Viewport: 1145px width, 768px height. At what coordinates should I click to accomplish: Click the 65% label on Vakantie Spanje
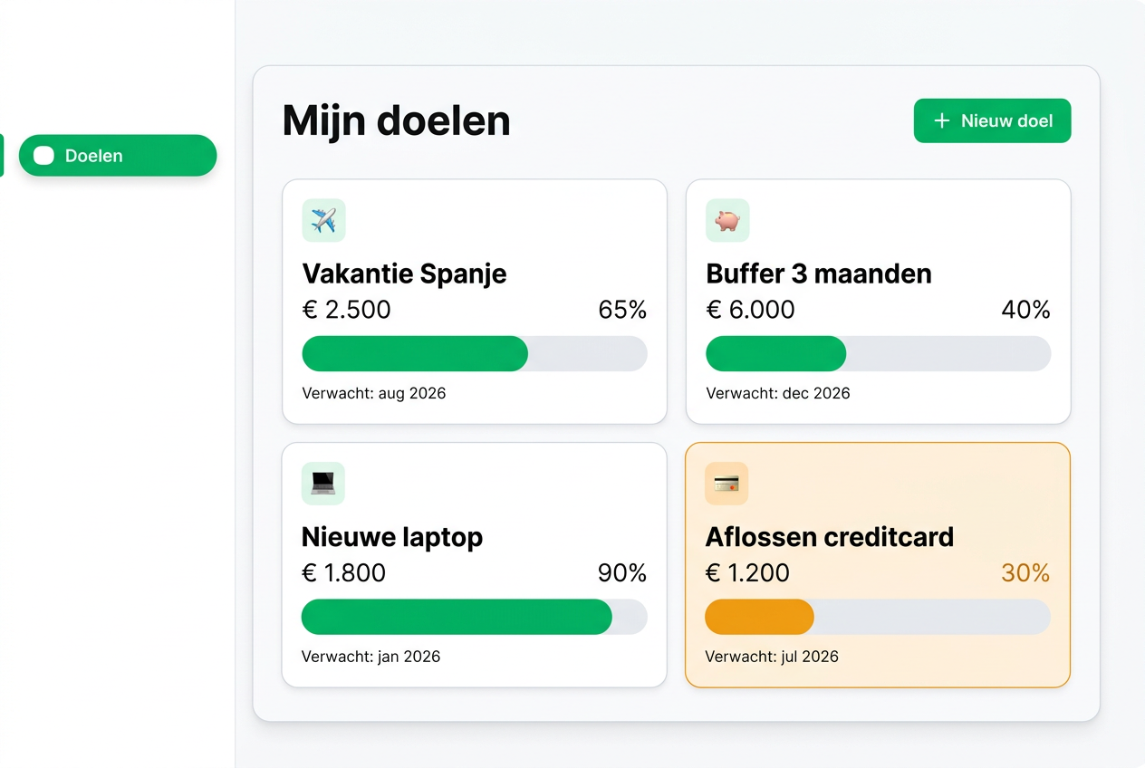[x=622, y=310]
